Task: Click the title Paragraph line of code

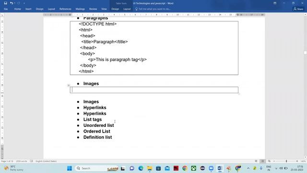Action: point(105,42)
